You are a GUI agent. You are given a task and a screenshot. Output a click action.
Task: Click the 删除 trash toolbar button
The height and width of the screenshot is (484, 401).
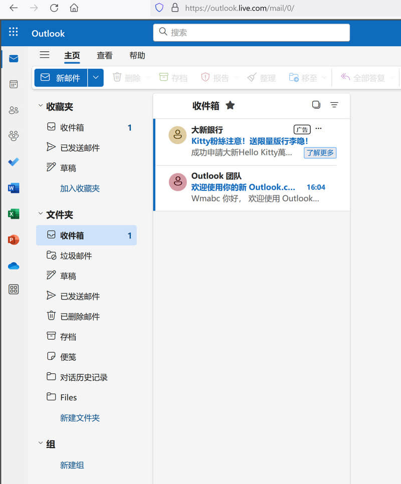tap(127, 78)
